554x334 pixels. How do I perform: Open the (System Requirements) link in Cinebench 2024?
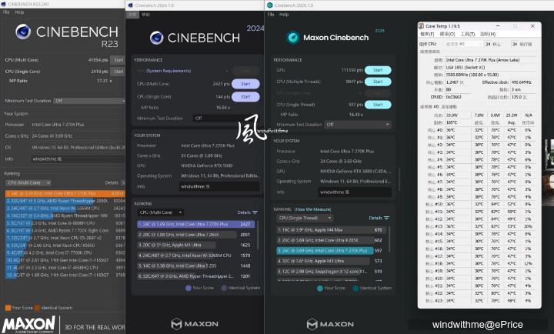point(169,71)
